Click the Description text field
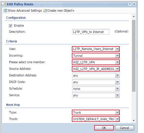This screenshot has height=133, width=144. (91, 32)
